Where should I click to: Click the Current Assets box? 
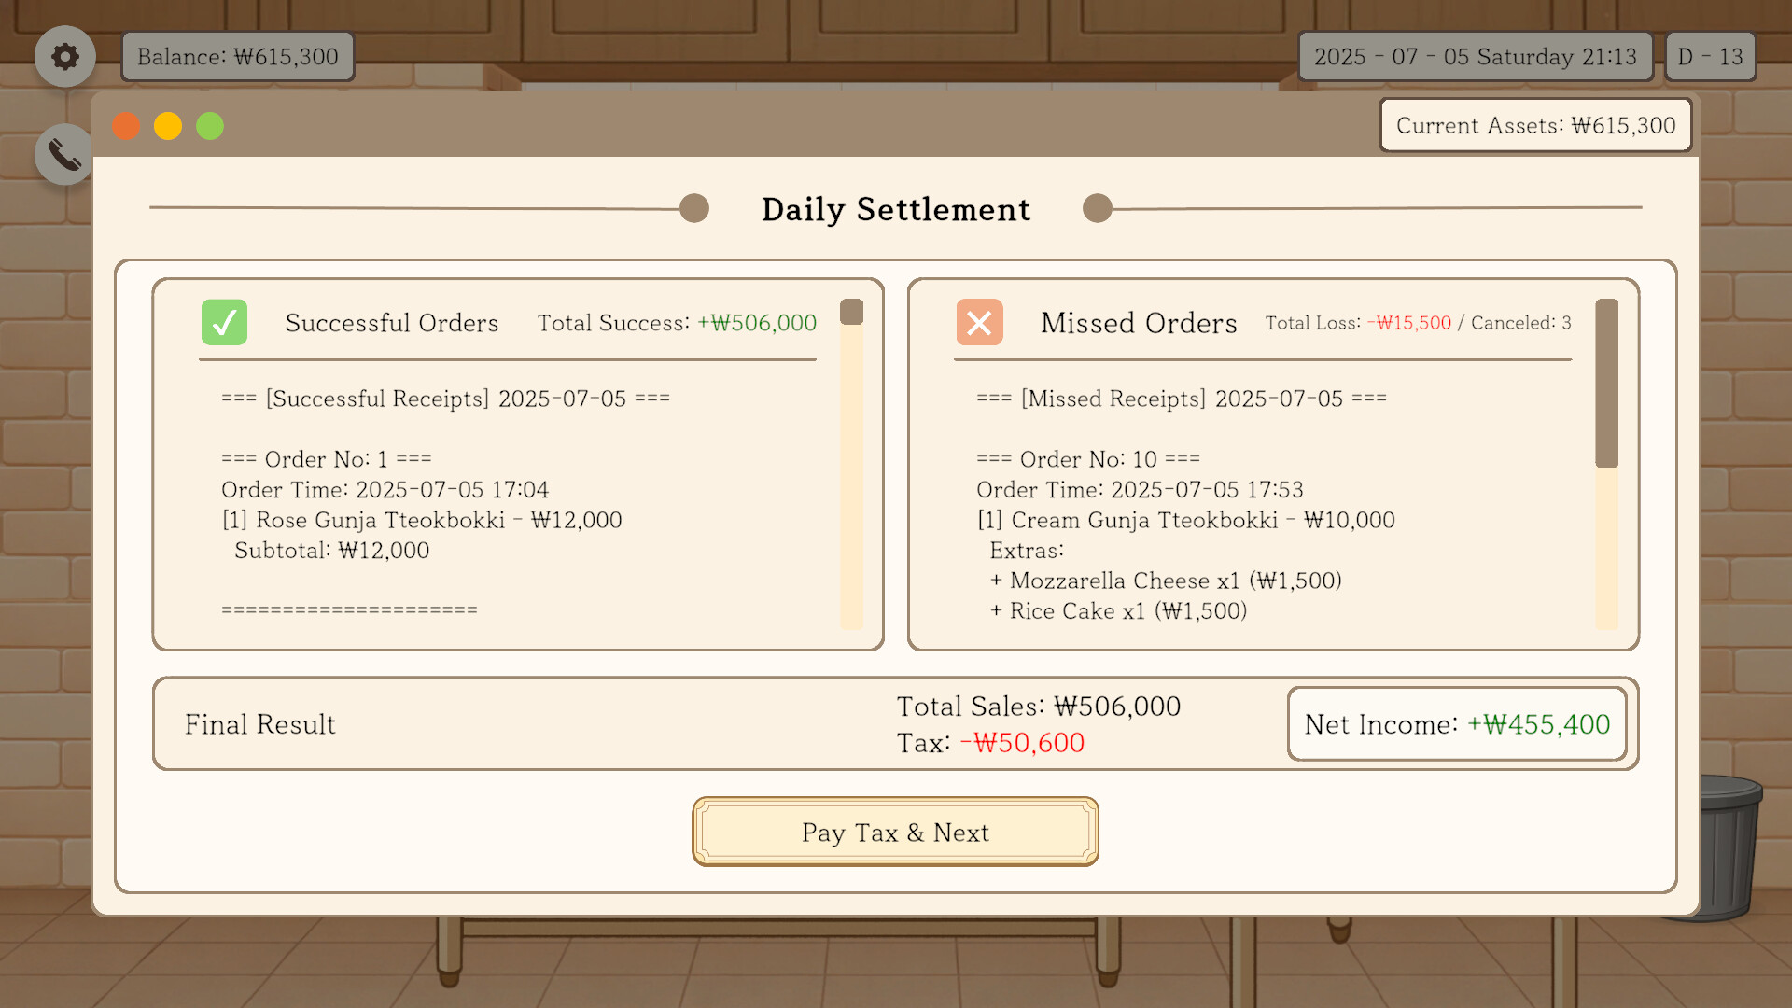click(1535, 125)
